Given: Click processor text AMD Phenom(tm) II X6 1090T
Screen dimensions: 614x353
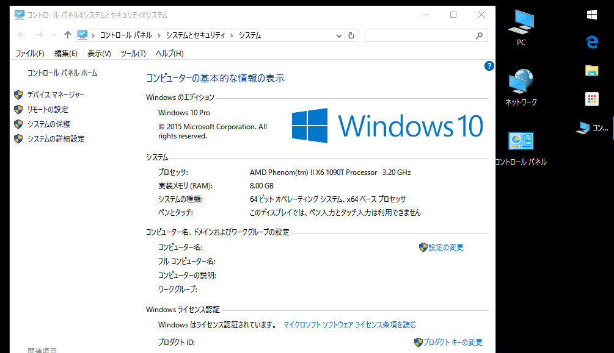Looking at the screenshot, I should click(313, 173).
